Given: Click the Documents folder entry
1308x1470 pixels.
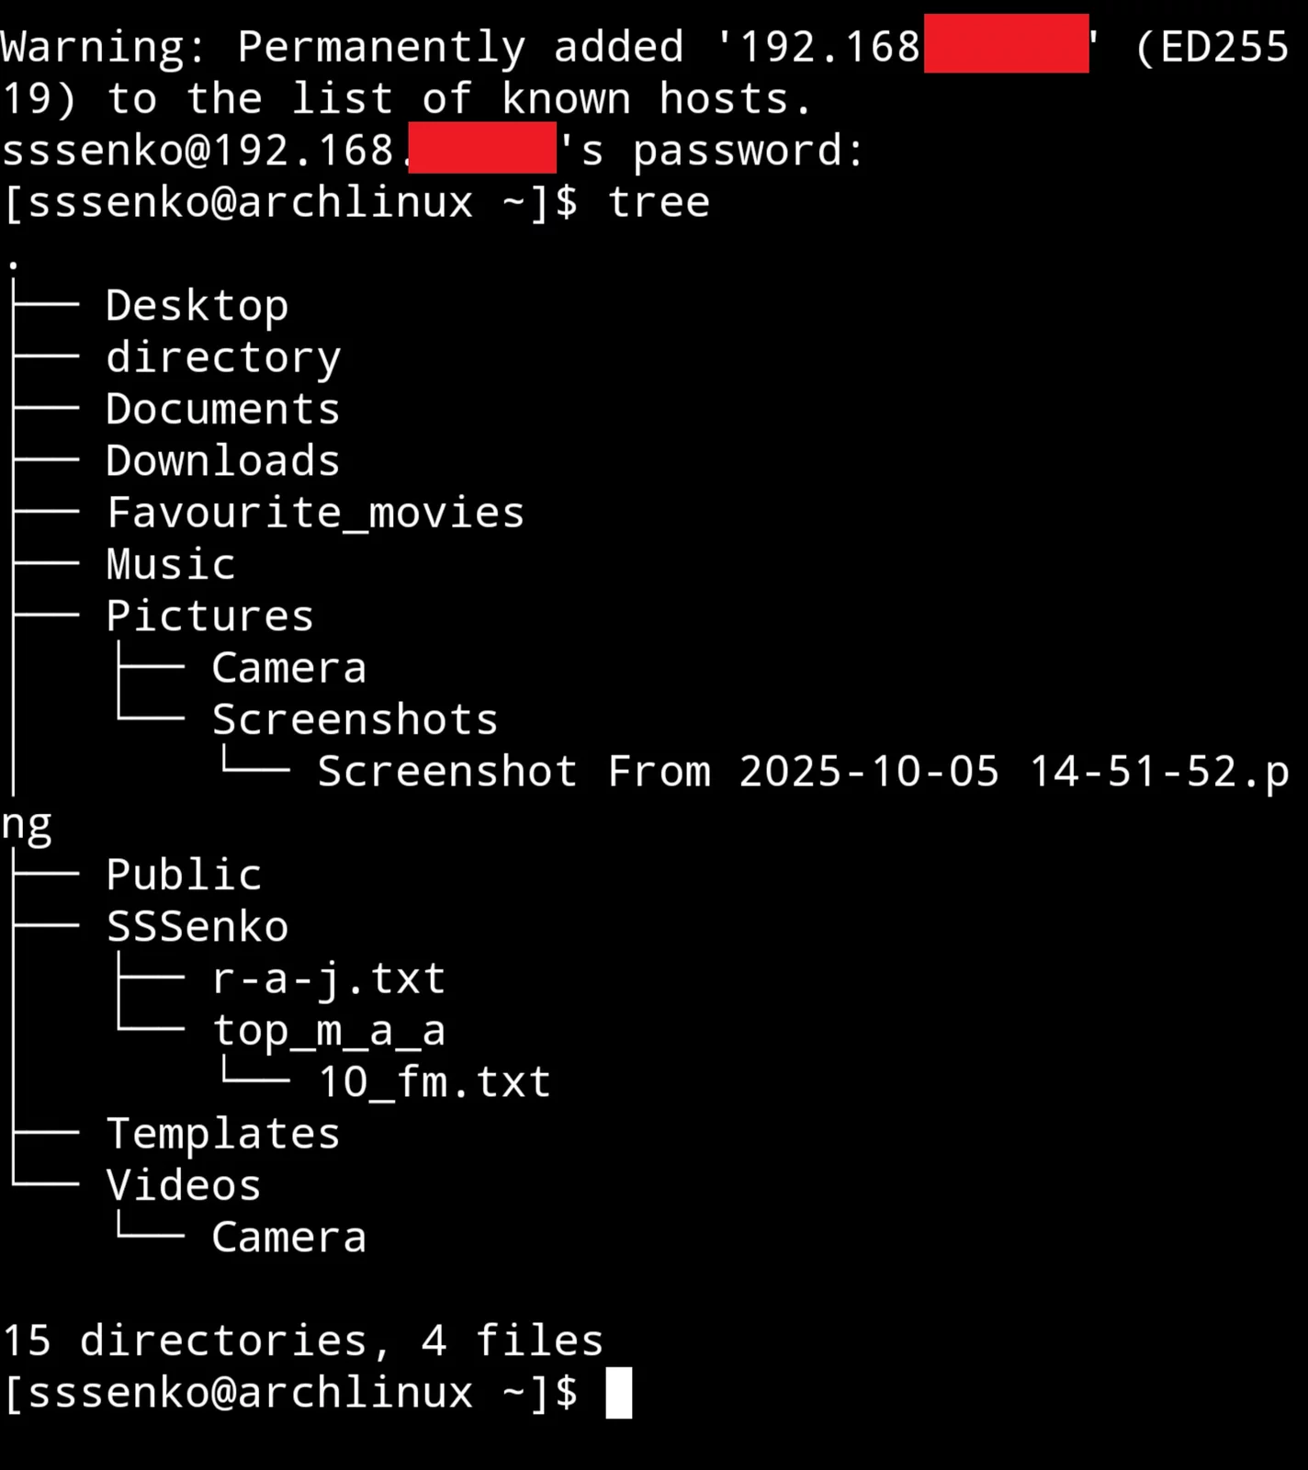Looking at the screenshot, I should tap(223, 409).
